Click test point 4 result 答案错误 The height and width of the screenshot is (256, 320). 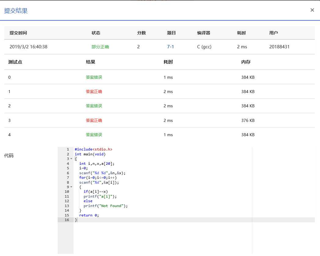(94, 135)
